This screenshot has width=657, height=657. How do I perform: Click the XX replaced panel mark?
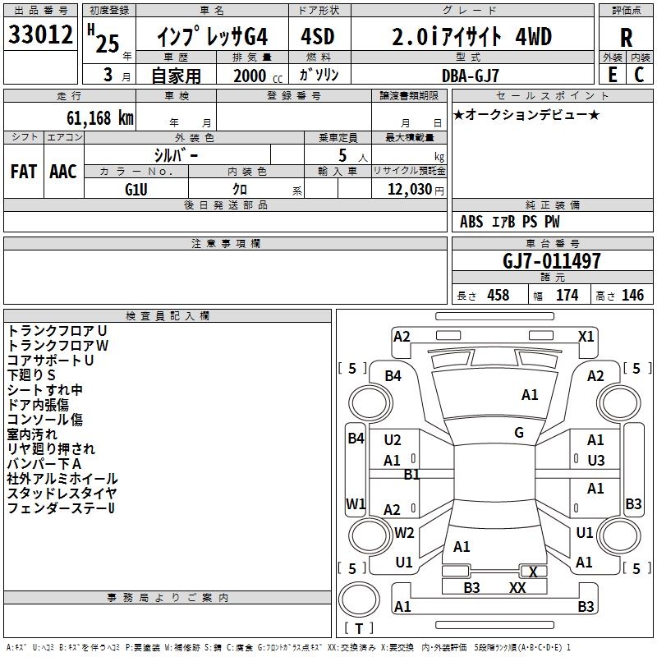click(x=517, y=587)
